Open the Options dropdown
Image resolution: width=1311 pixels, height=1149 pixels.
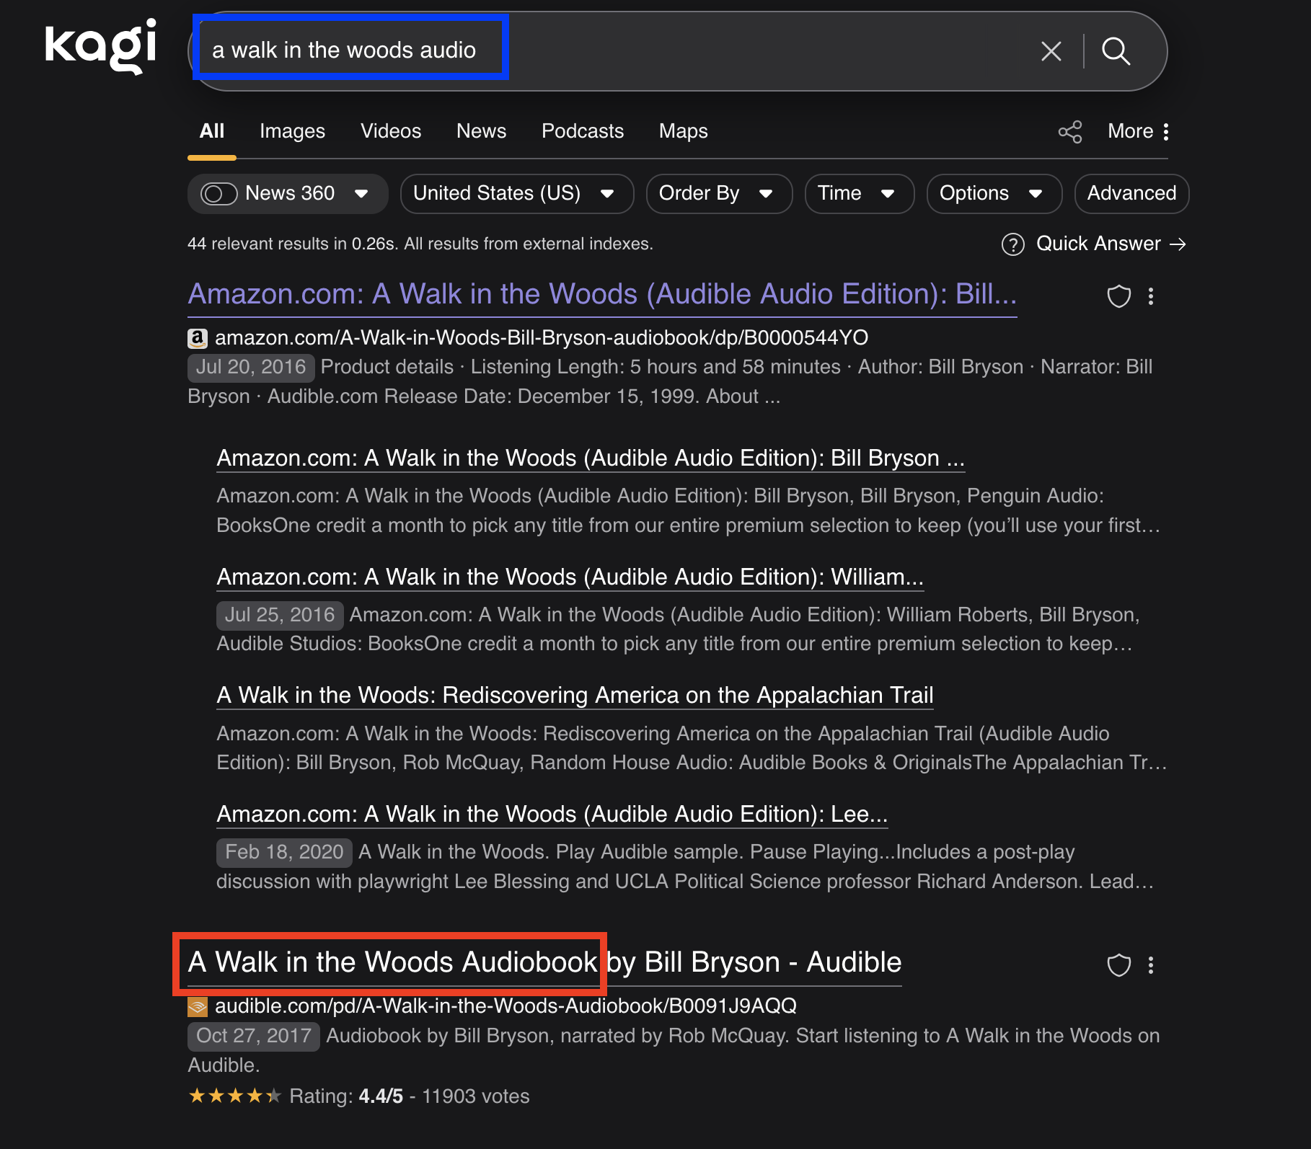993,194
